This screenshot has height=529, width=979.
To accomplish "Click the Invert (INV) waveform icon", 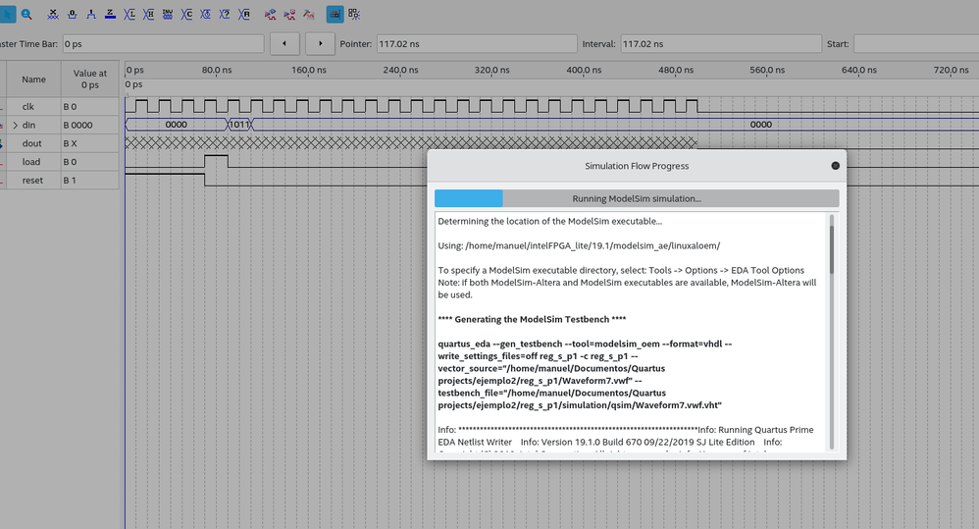I will 168,15.
